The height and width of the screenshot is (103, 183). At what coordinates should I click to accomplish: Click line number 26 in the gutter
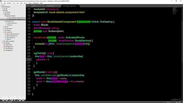coord(29,60)
